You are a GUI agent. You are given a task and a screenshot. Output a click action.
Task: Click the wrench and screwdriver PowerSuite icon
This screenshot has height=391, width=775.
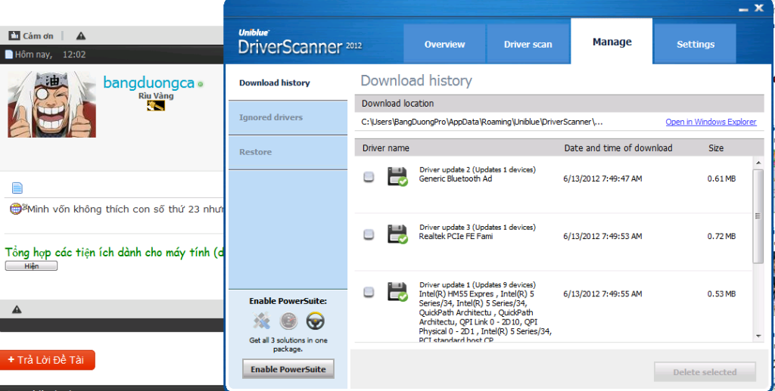click(262, 321)
